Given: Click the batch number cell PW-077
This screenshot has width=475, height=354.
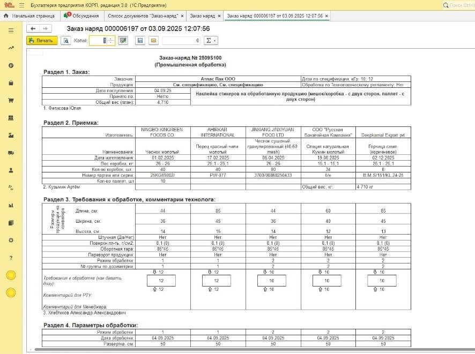Looking at the screenshot, I should pos(218,175).
